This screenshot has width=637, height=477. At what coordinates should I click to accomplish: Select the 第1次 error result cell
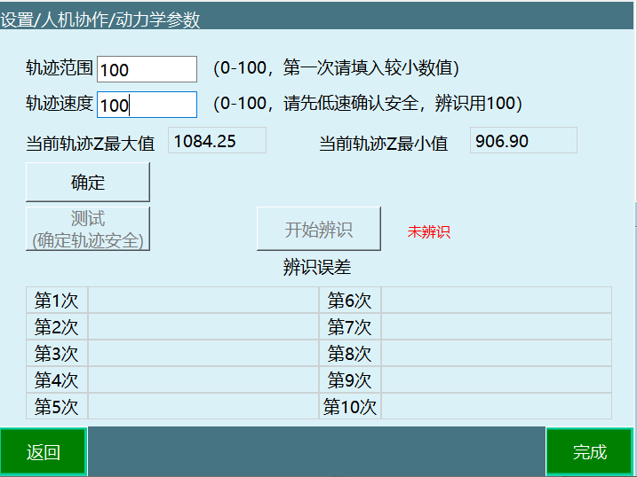[x=203, y=300]
